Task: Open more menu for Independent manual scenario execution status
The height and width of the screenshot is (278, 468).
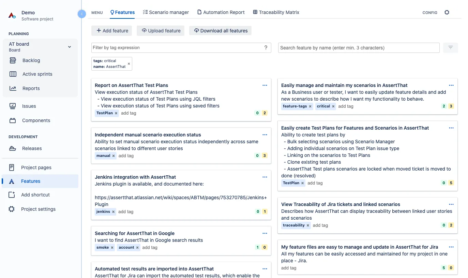Action: pyautogui.click(x=265, y=135)
